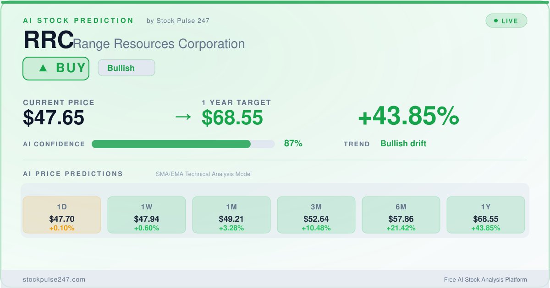This screenshot has height=288, width=550.
Task: Click the BUY signal button
Action: pos(56,69)
